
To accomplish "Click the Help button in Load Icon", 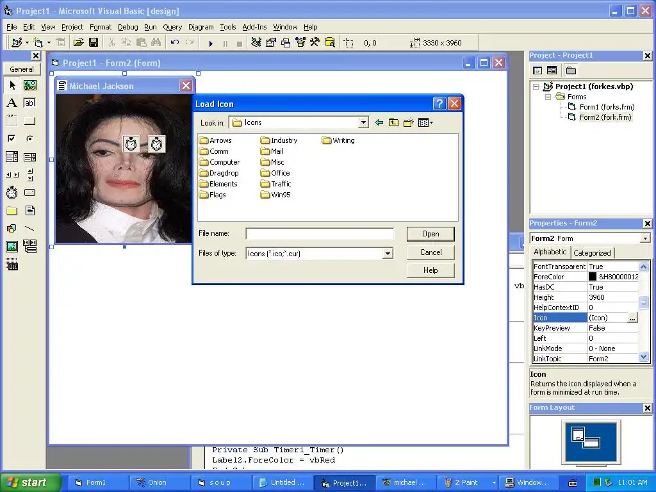I will 430,270.
